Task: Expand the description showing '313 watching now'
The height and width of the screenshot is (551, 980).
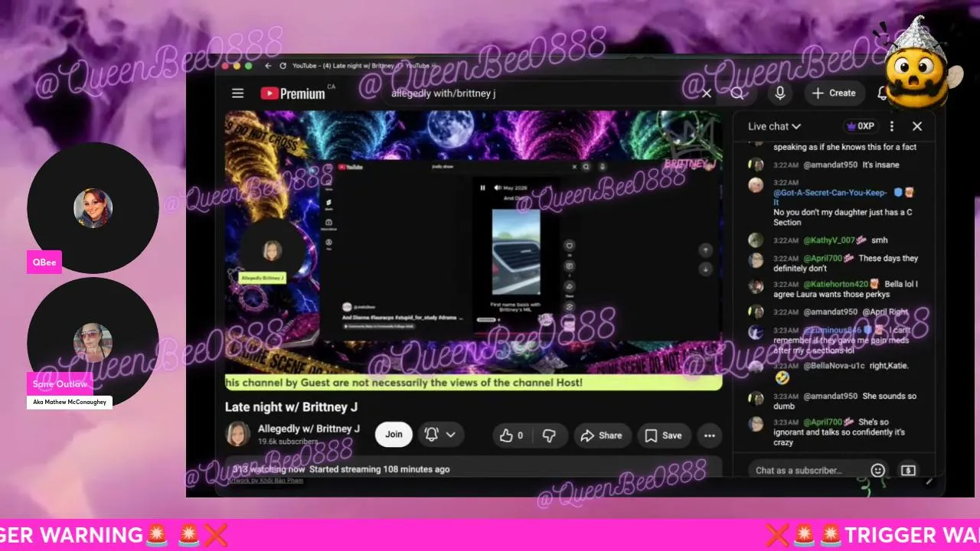Action: coord(473,468)
